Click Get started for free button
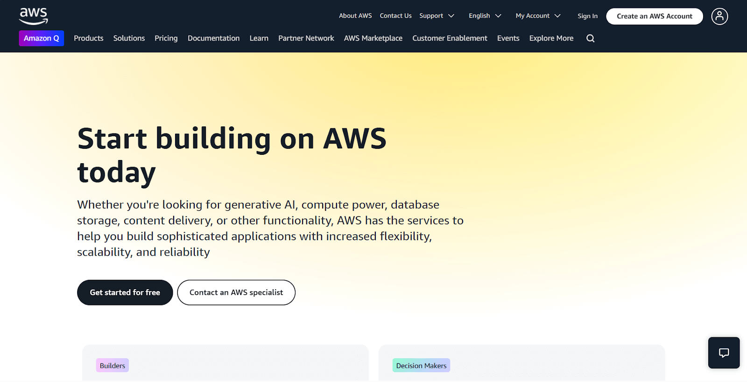 (125, 292)
